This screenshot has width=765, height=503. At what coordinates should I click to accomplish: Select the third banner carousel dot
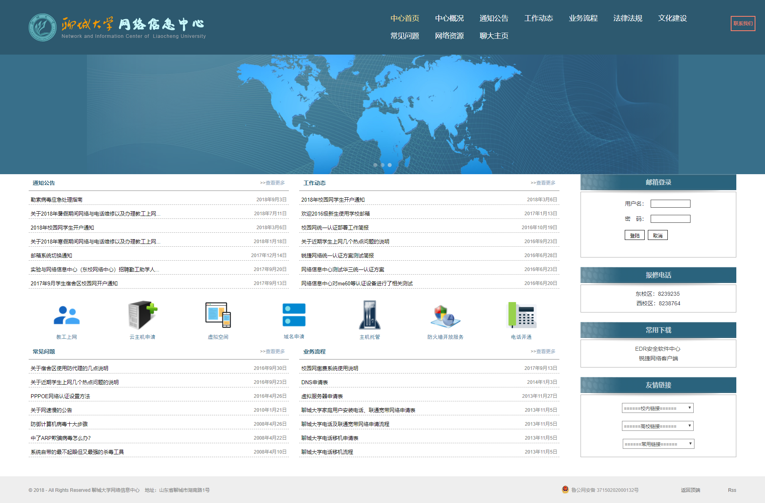(390, 165)
